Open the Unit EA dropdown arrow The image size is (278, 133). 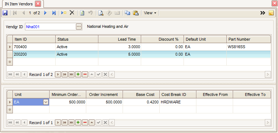(46, 102)
